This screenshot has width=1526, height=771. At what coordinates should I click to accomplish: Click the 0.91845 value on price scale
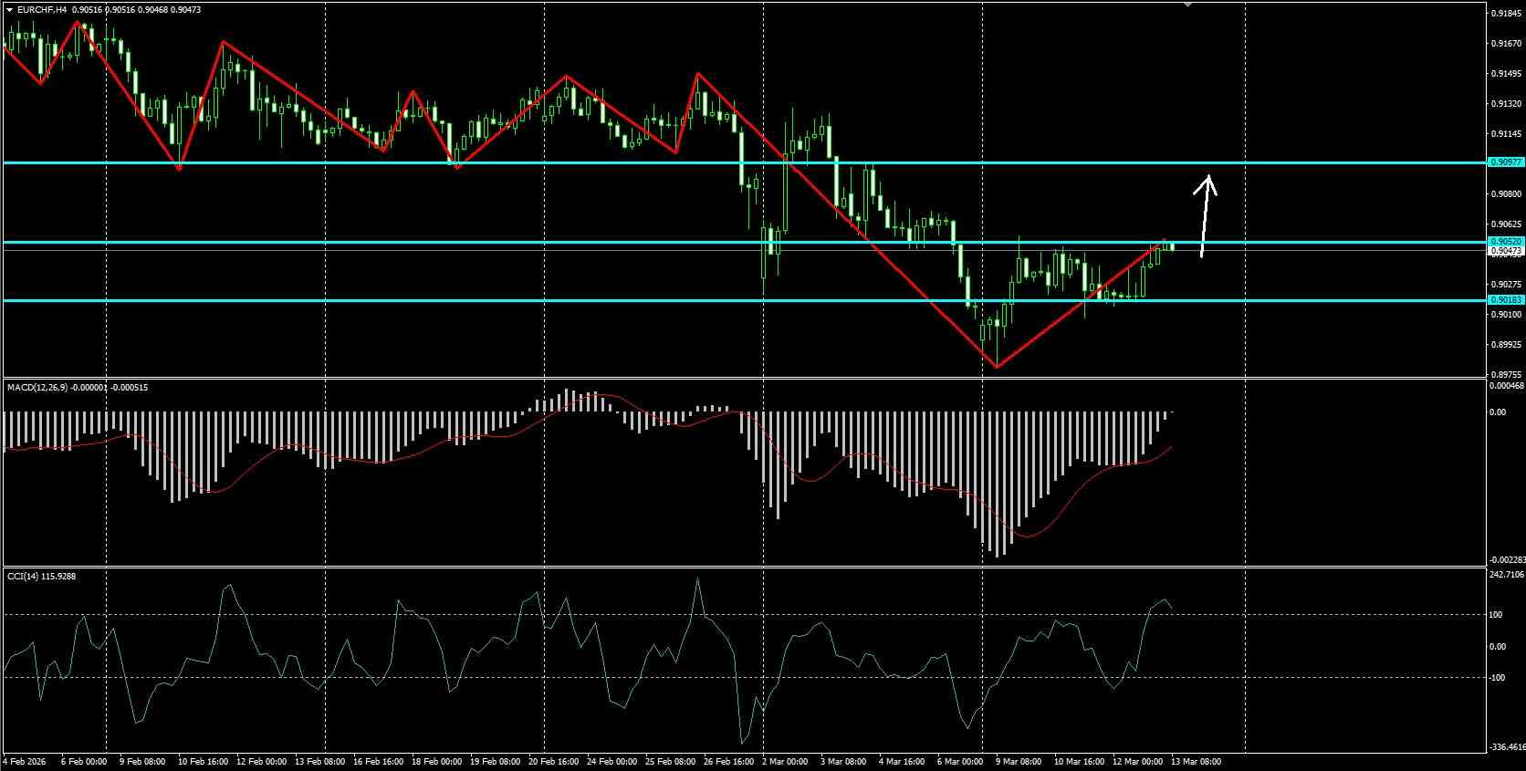click(1506, 14)
